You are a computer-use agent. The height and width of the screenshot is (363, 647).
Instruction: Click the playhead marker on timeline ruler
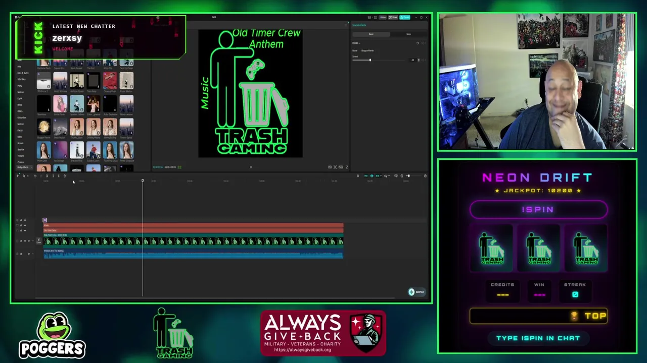pyautogui.click(x=143, y=180)
